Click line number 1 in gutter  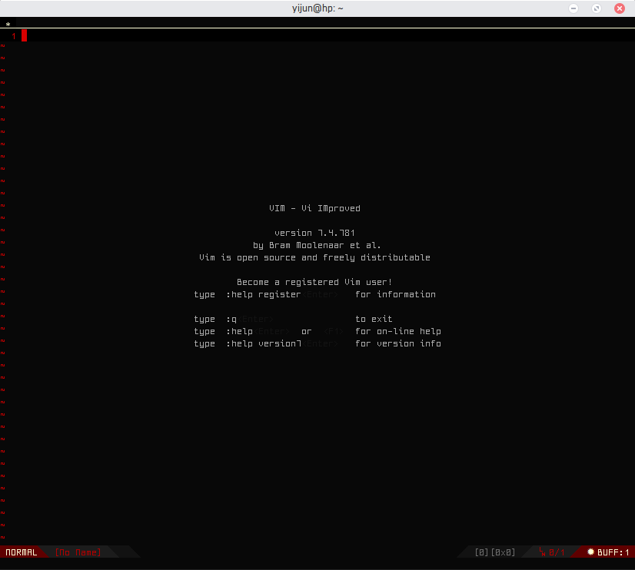tap(14, 36)
